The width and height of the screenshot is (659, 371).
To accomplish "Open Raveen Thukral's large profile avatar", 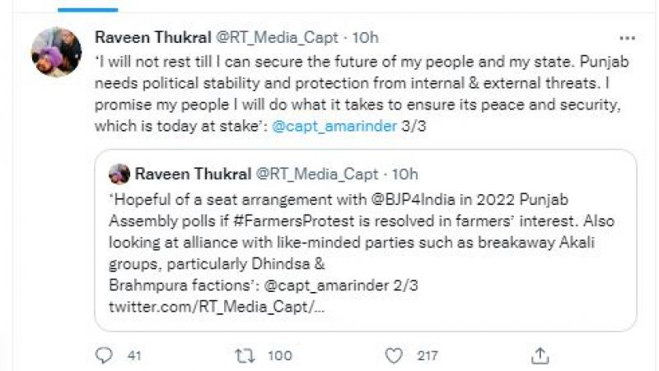I will point(57,51).
